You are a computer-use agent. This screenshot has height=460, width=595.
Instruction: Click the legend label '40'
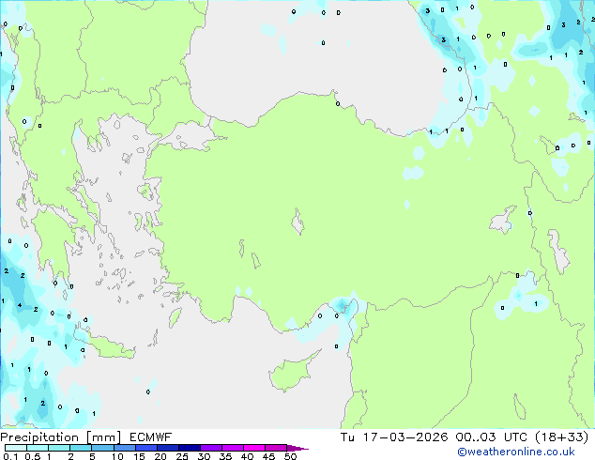pos(247,456)
